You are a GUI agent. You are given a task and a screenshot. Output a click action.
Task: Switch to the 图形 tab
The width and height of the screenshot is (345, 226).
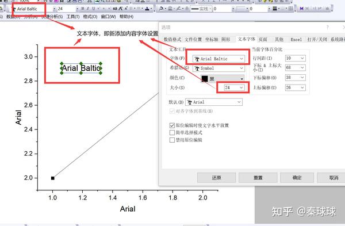click(x=225, y=39)
